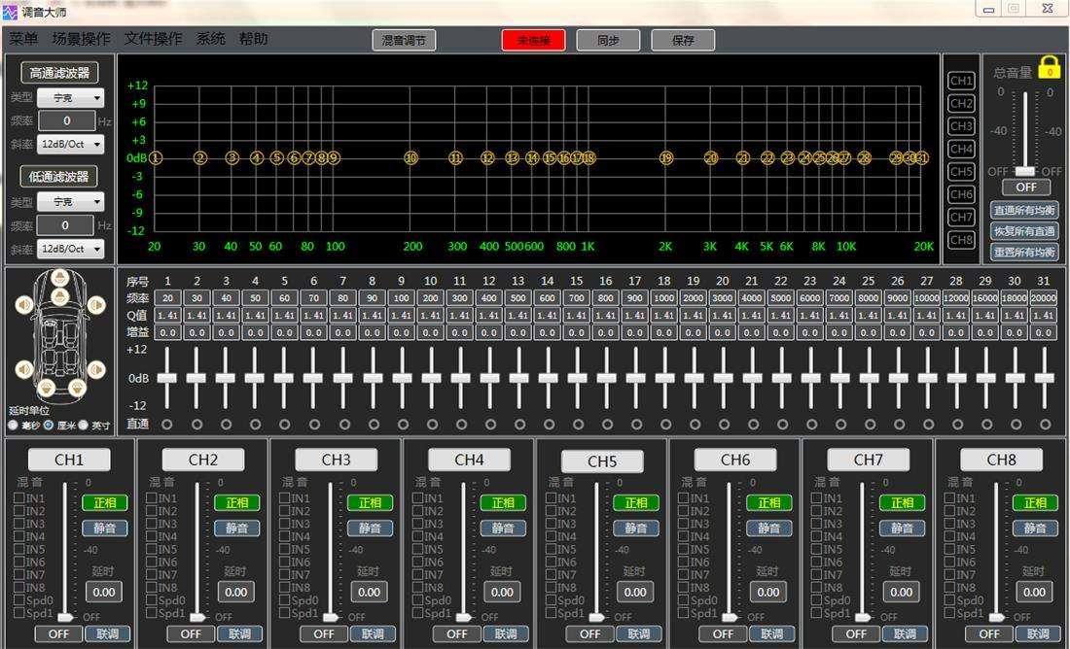The width and height of the screenshot is (1070, 649).
Task: Click the OFF button under the 总音量 slider
Action: (x=1025, y=187)
